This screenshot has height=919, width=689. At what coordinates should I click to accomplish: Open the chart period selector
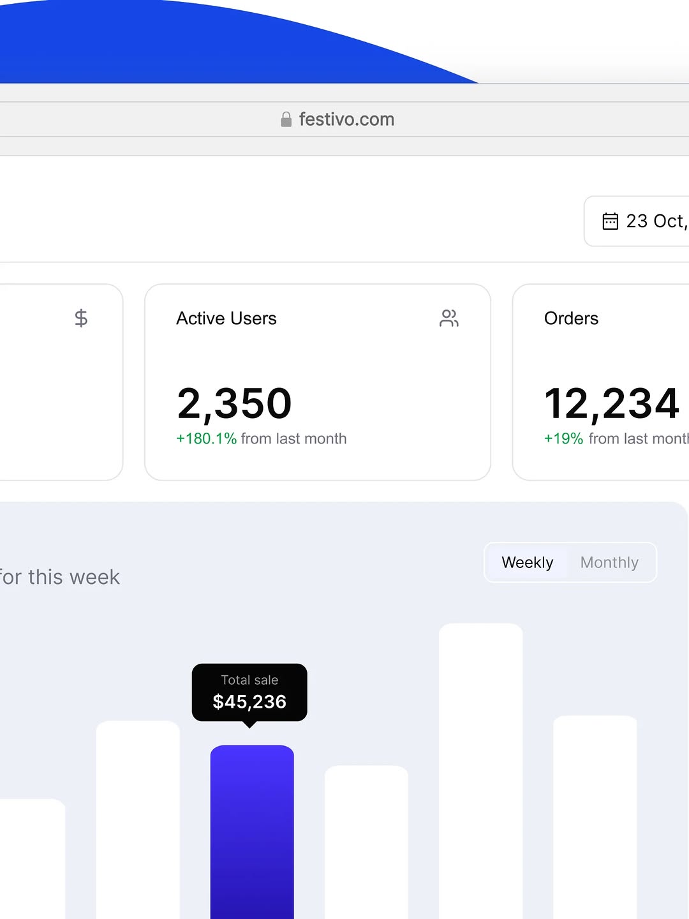click(570, 562)
